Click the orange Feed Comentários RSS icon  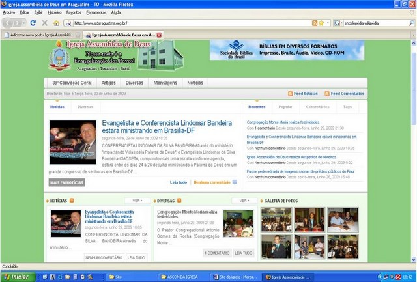[327, 94]
